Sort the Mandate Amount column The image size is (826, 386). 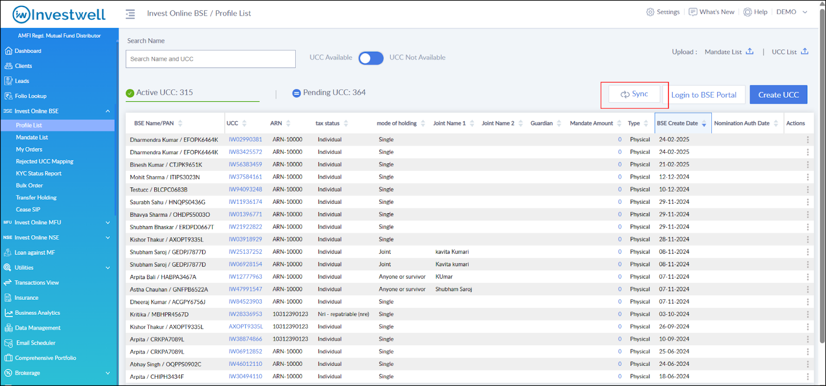tap(618, 123)
